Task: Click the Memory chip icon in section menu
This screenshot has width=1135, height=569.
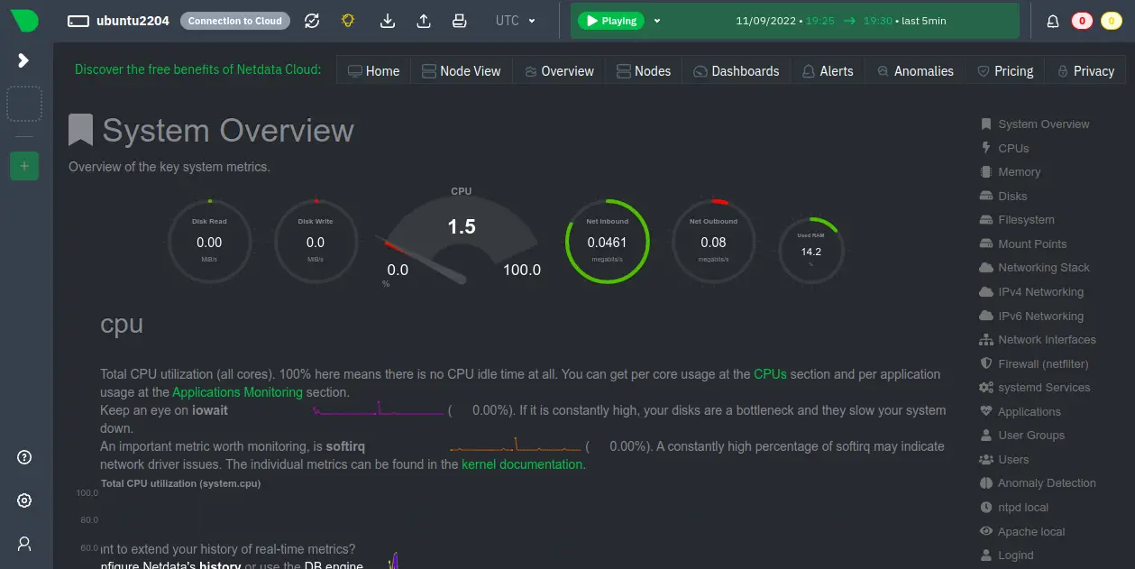Action: pyautogui.click(x=985, y=172)
